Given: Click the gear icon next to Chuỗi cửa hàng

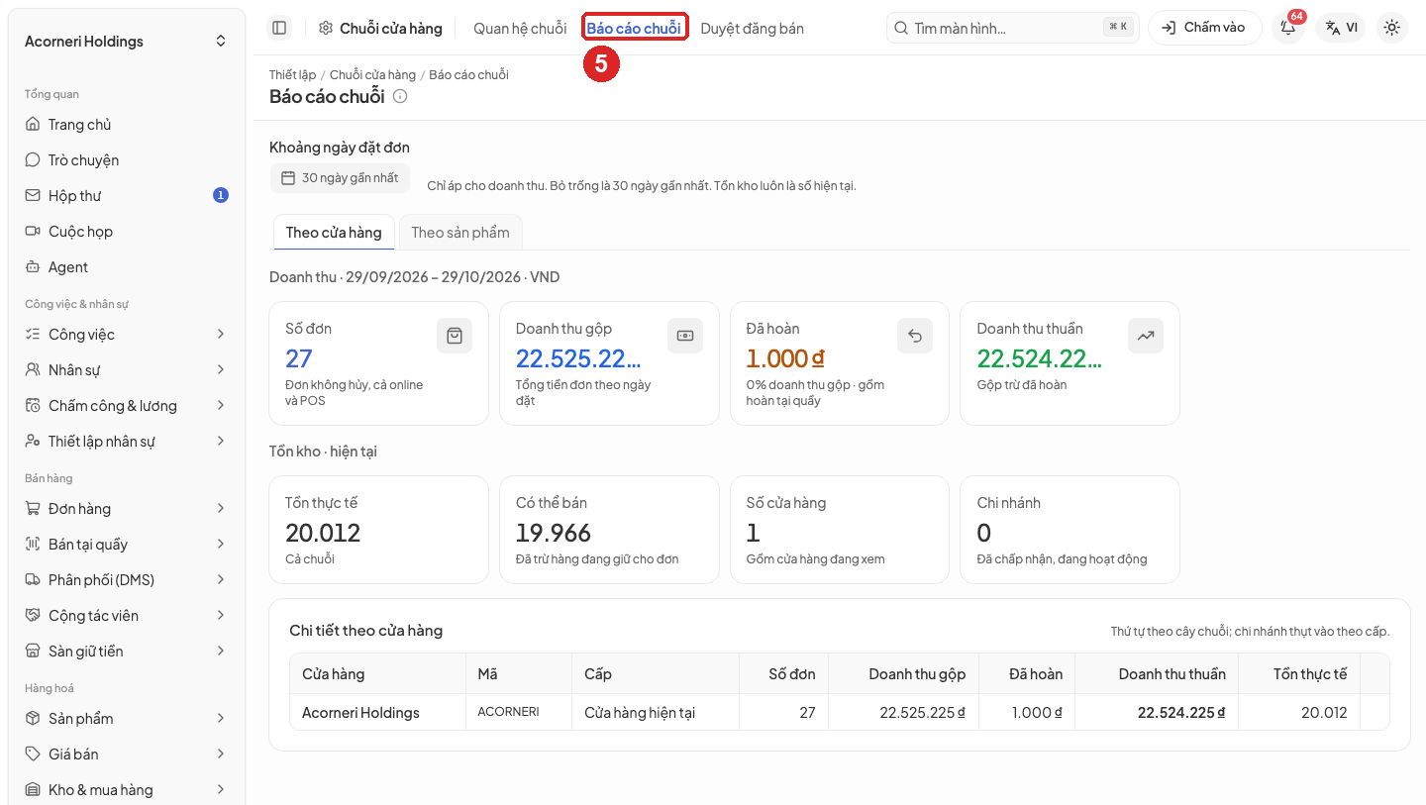Looking at the screenshot, I should pos(326,28).
